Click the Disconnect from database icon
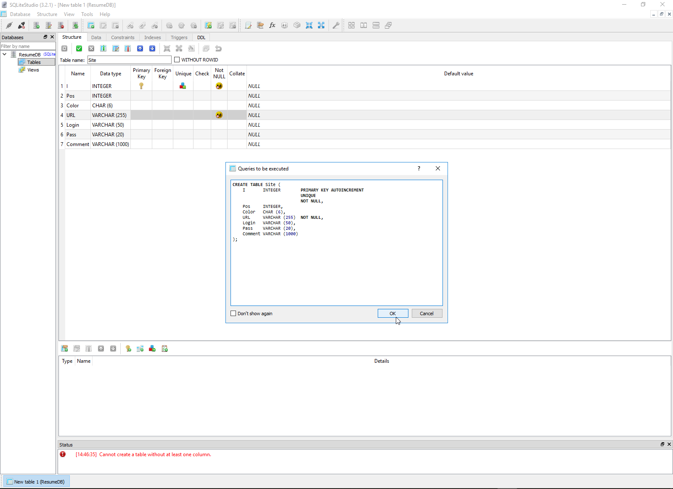Image resolution: width=673 pixels, height=489 pixels. tap(21, 25)
